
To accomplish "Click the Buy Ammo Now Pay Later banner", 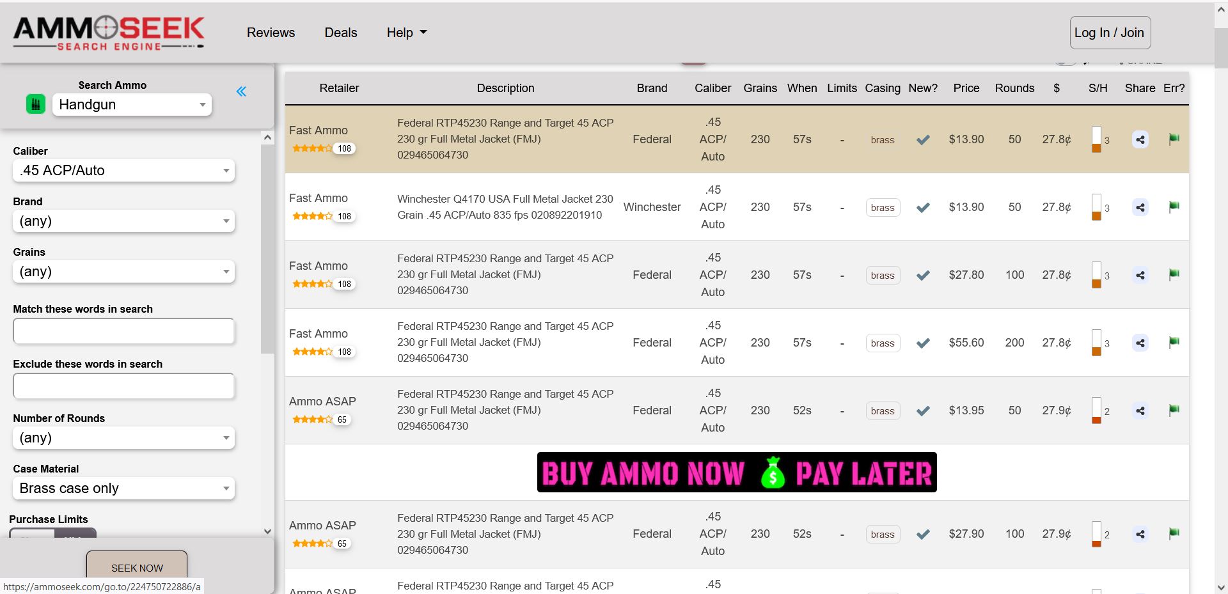I will tap(737, 473).
